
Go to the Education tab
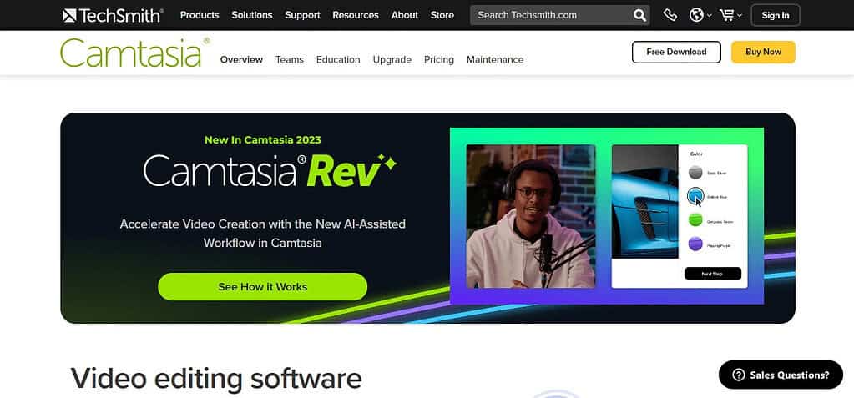point(338,60)
